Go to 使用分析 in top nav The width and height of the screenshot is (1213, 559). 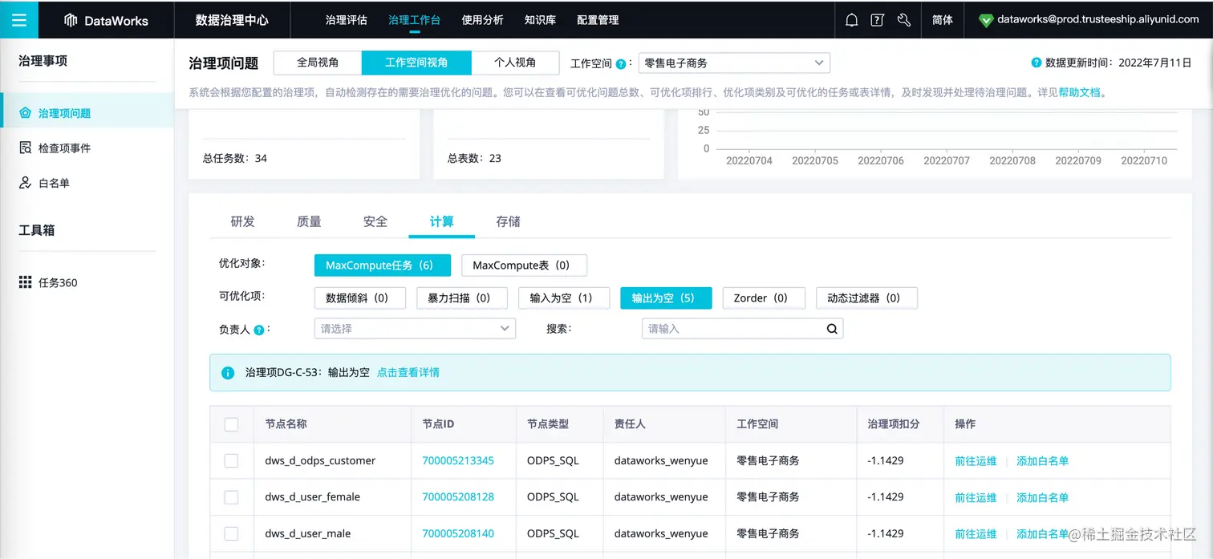483,20
